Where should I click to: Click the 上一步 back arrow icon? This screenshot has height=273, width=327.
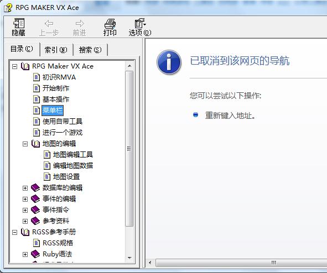pos(49,23)
